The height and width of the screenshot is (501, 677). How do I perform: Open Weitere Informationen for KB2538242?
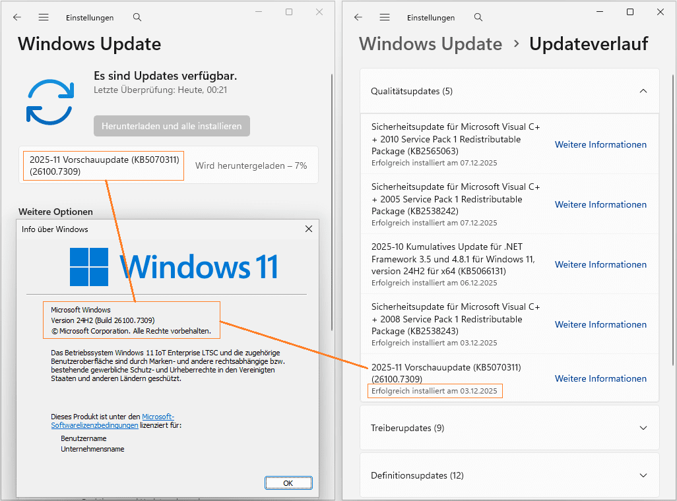pos(600,204)
